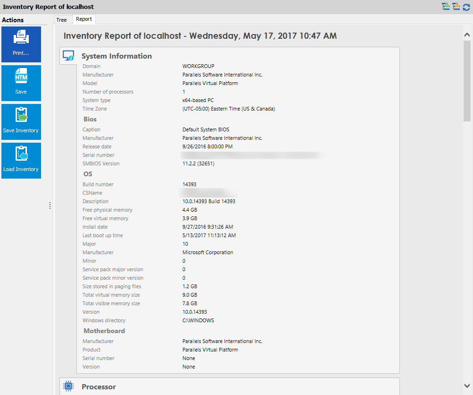473x395 pixels.
Task: Click the System Information section heading
Action: coord(116,56)
